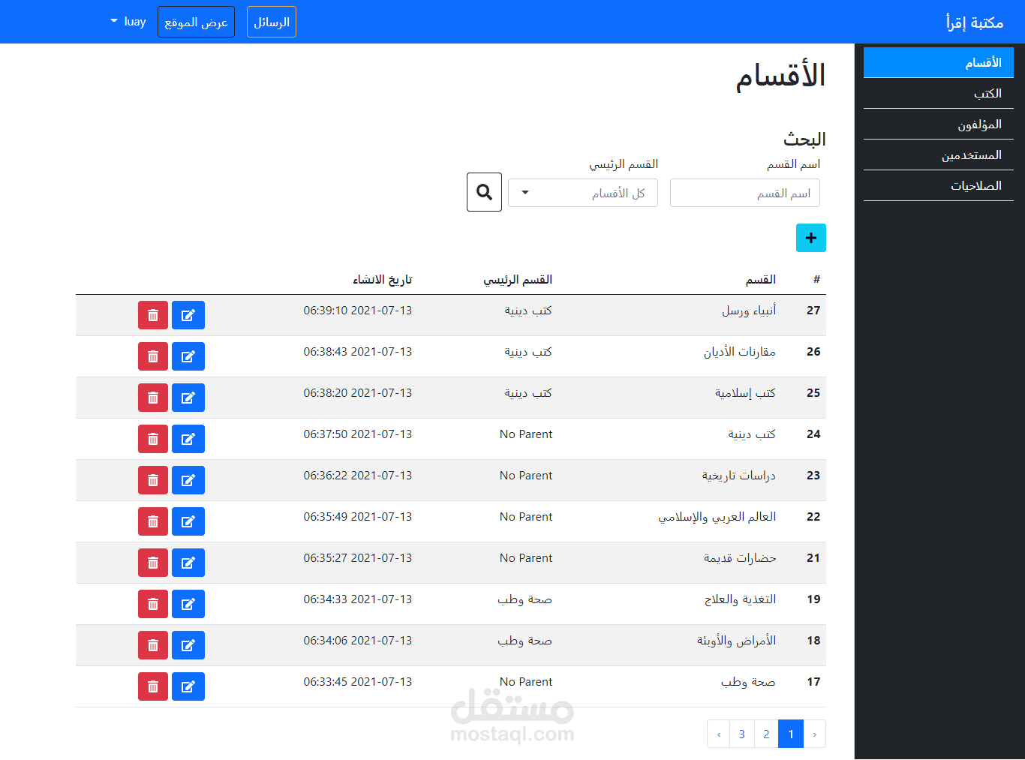Open الكتب in the sidebar
The width and height of the screenshot is (1025, 760).
(939, 93)
